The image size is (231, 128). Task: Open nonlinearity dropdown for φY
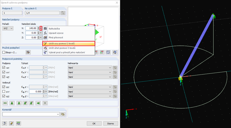[90, 92]
